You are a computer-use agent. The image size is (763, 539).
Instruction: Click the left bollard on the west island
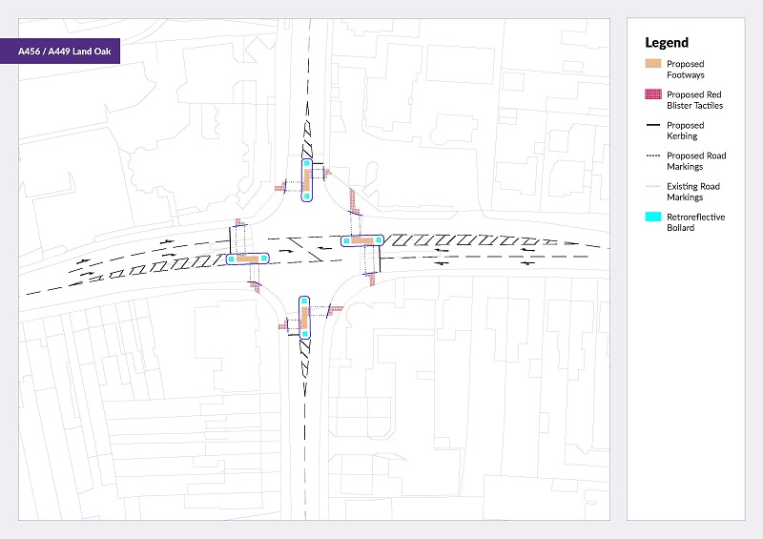pos(231,259)
